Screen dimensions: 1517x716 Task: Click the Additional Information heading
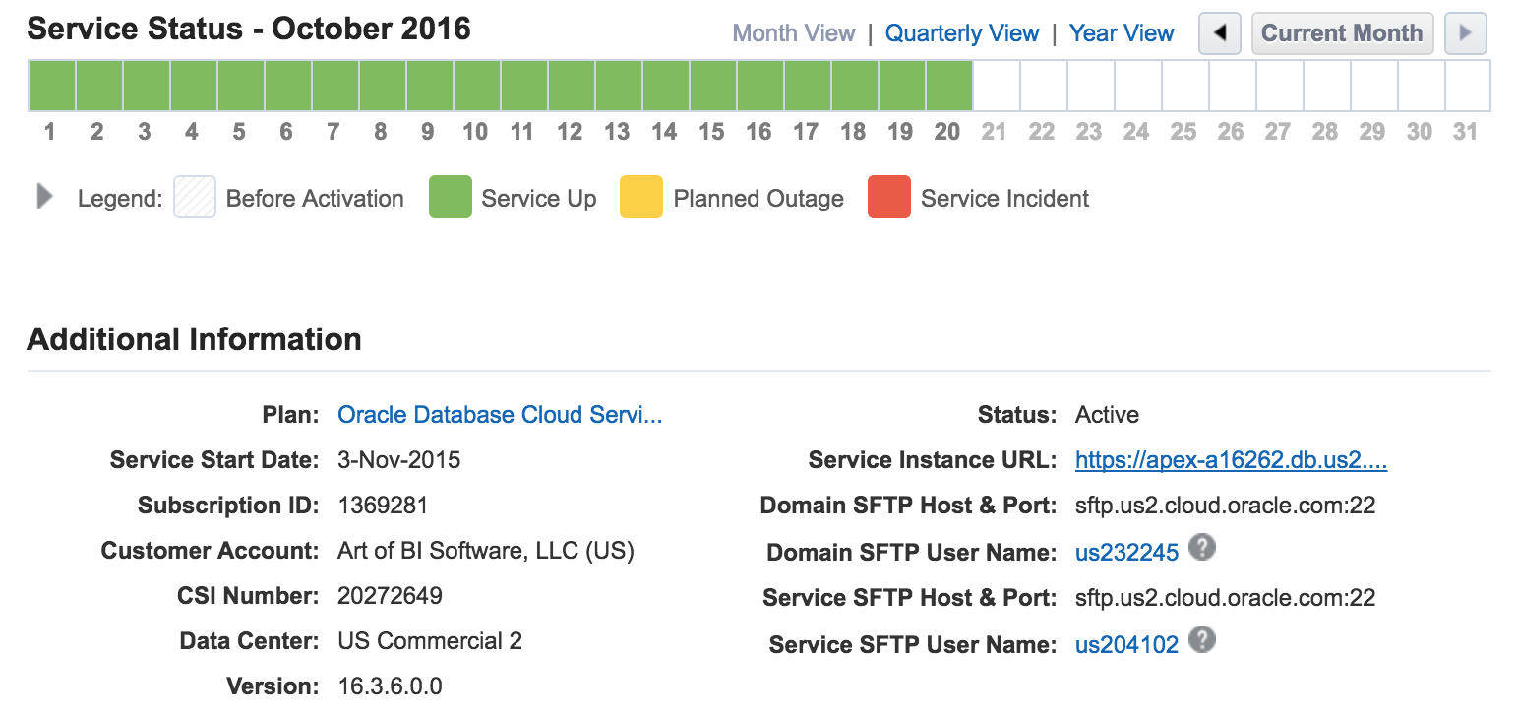(x=195, y=339)
